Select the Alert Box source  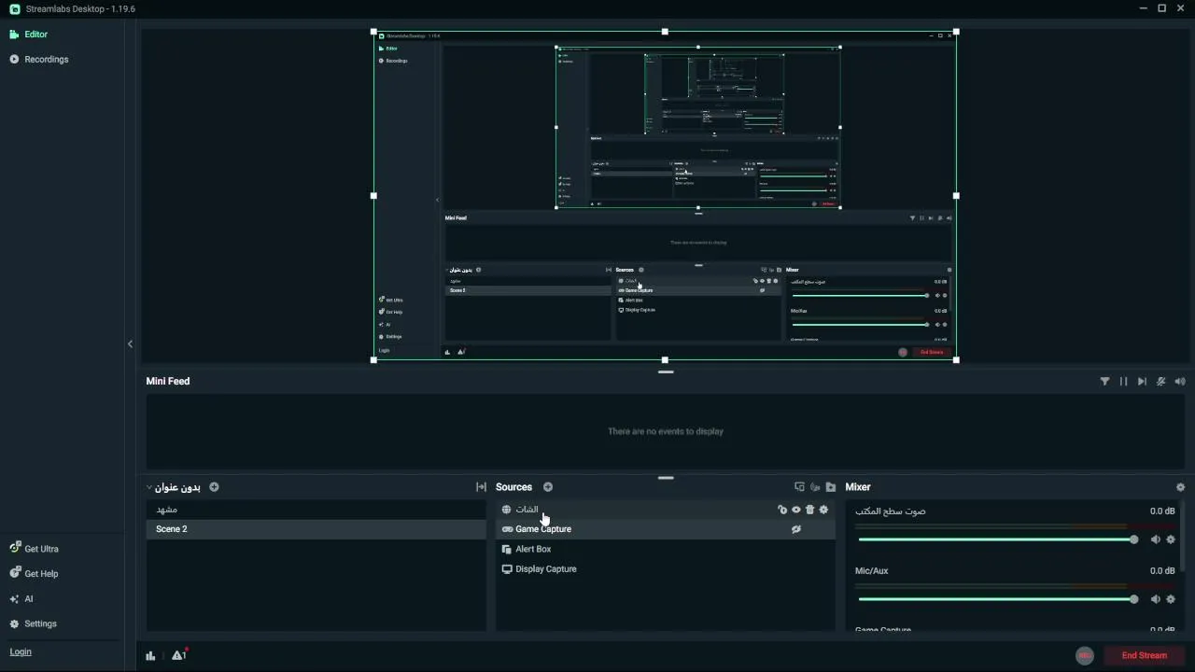pyautogui.click(x=665, y=549)
